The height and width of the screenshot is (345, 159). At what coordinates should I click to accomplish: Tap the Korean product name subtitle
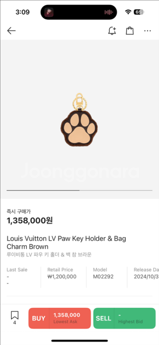(x=49, y=255)
